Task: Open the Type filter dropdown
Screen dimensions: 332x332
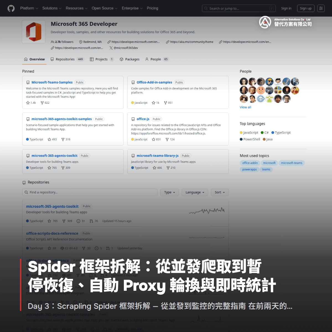Action: click(170, 192)
